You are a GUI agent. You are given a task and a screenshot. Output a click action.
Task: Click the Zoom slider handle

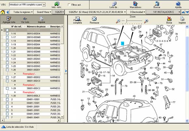click(x=126, y=21)
